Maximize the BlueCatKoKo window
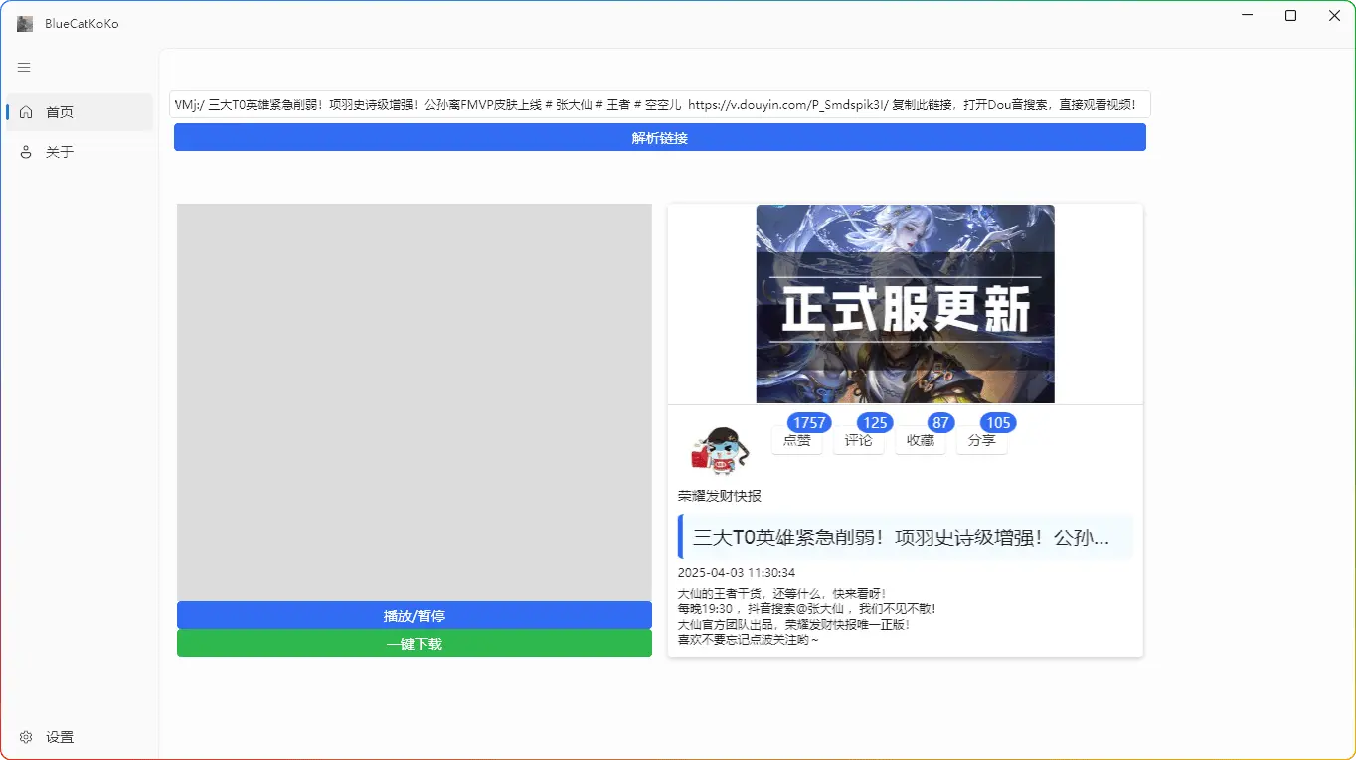 click(x=1290, y=16)
